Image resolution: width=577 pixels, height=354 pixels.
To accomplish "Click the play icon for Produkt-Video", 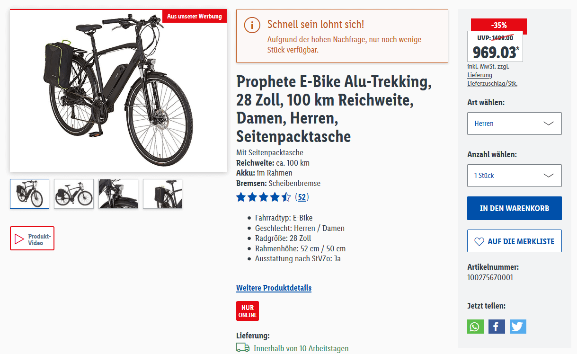I will pyautogui.click(x=19, y=239).
